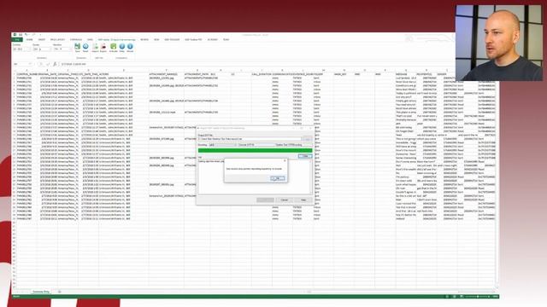Click the CALL_DURATION header cell
The width and height of the screenshot is (547, 307).
[x=262, y=74]
